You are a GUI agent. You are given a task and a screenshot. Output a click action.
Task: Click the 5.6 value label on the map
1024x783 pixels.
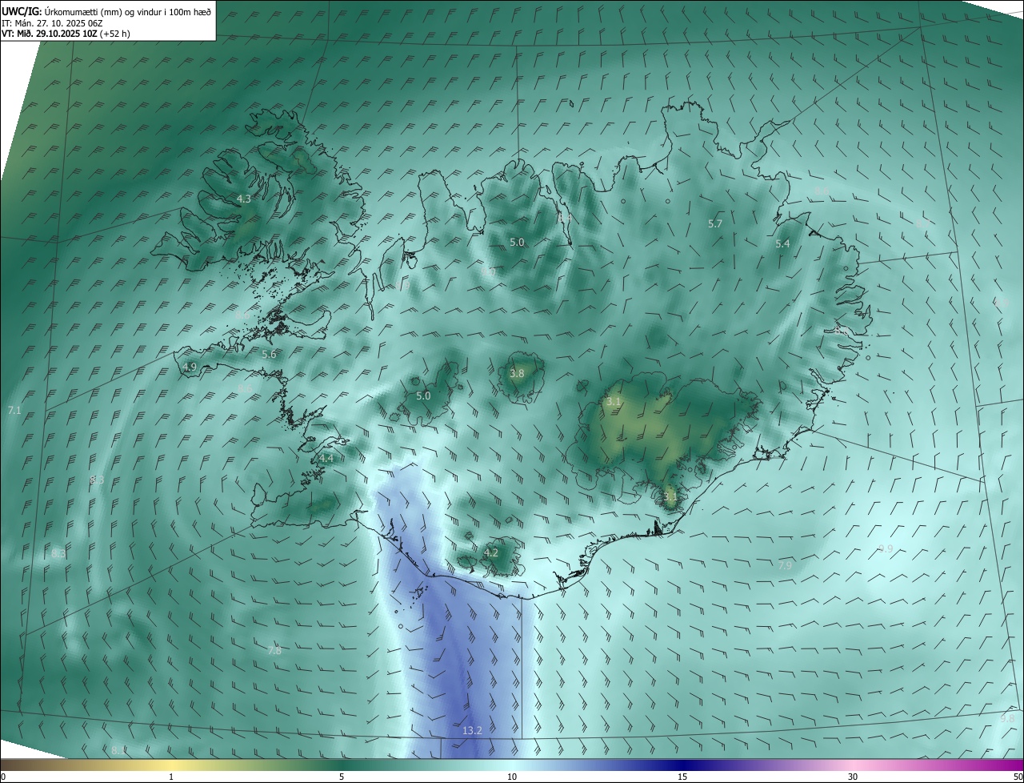(x=269, y=354)
